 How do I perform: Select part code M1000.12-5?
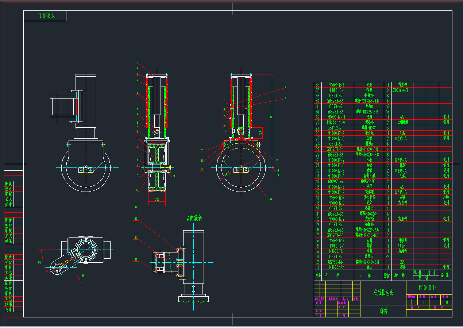click(336, 170)
